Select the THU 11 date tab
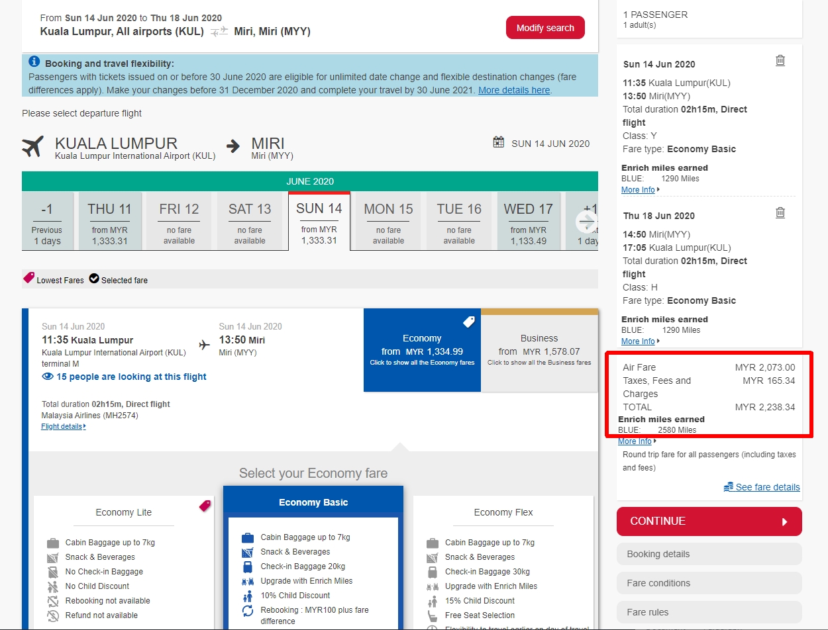 coord(109,222)
